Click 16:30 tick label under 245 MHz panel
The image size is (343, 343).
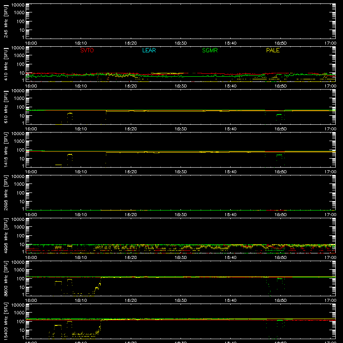click(181, 43)
